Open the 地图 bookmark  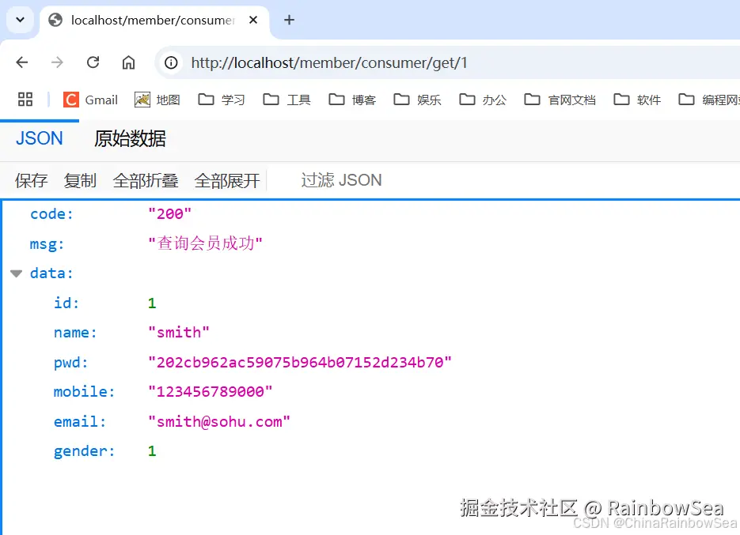click(157, 100)
